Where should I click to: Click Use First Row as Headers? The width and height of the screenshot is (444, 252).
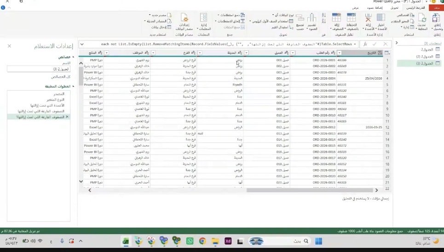click(271, 21)
